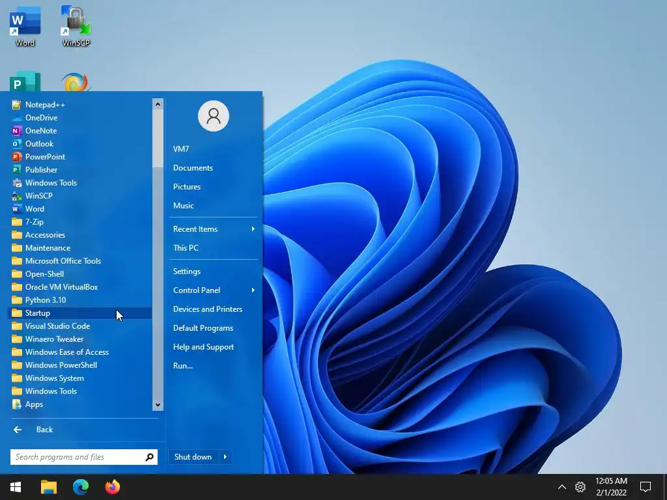Click the Shut down button

(193, 457)
